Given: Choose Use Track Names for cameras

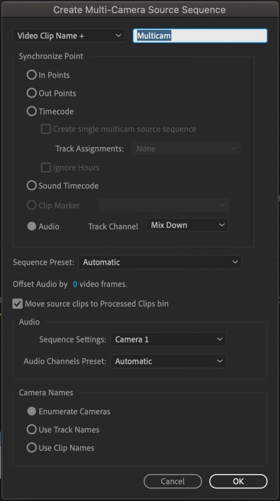Looking at the screenshot, I should tap(32, 430).
